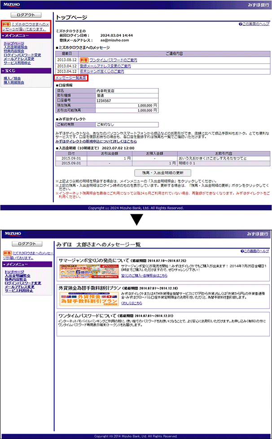Click ワンタイムパスワードについて heading
This screenshot has width=272, height=439.
87,315
